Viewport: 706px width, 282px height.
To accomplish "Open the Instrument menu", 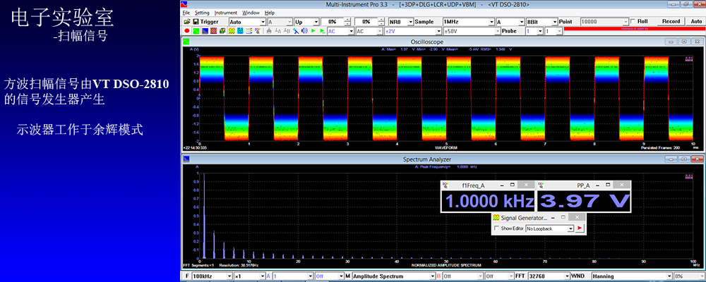I will 226,13.
